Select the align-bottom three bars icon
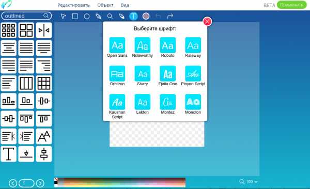This screenshot has height=189, width=310. [x=8, y=101]
